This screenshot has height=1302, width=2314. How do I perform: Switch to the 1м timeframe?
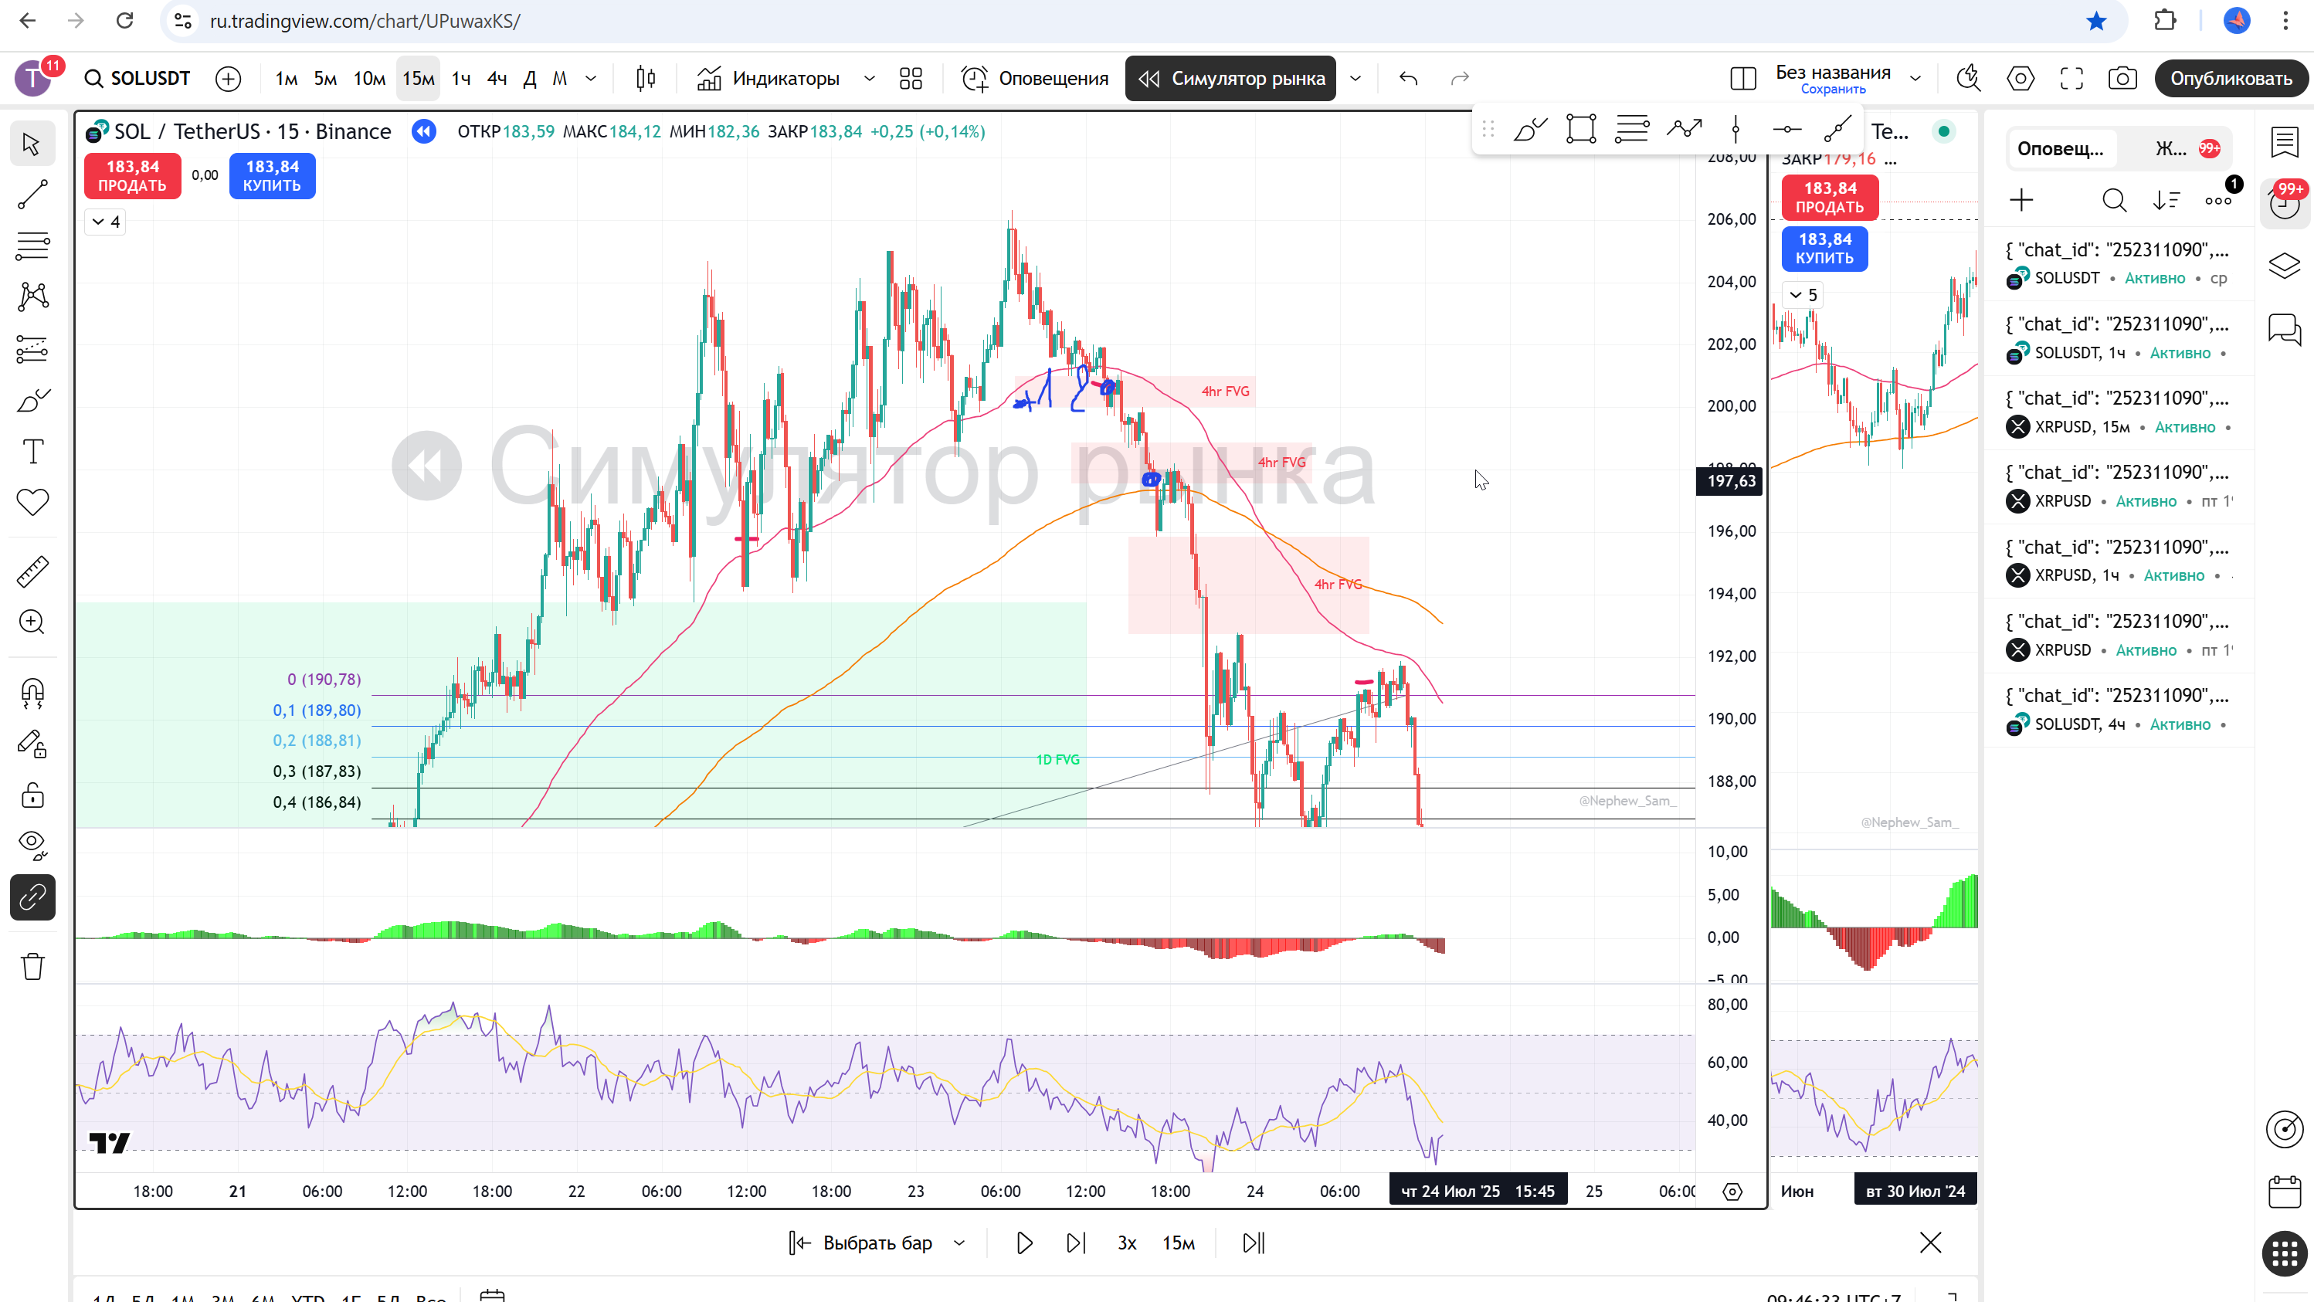coord(286,79)
